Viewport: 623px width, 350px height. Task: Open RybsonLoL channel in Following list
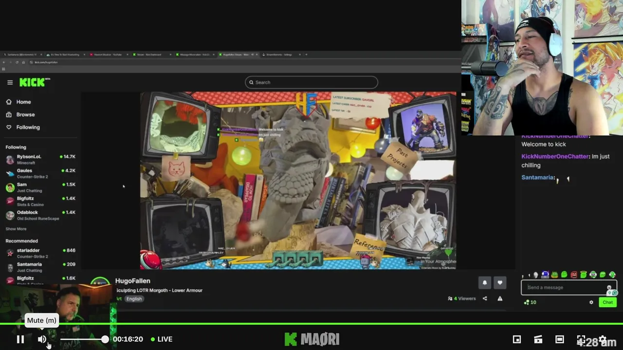(40, 158)
